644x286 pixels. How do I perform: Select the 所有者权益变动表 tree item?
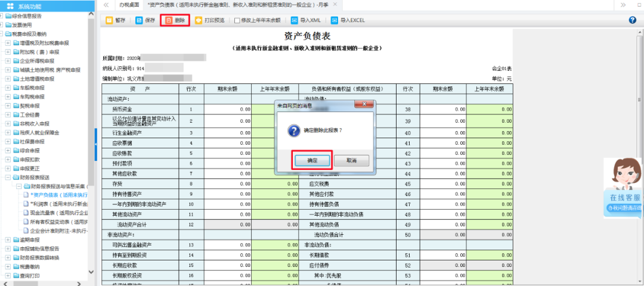(x=58, y=222)
